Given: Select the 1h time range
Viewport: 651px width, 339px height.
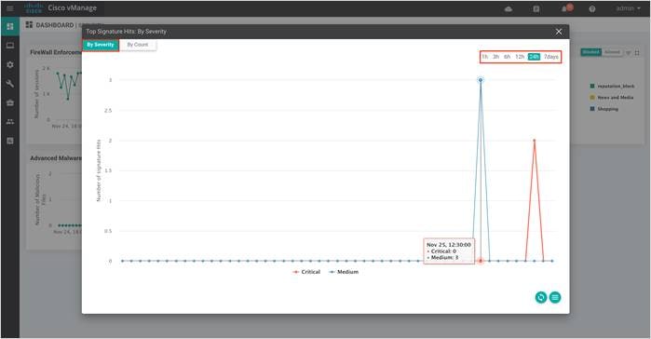Looking at the screenshot, I should [484, 57].
